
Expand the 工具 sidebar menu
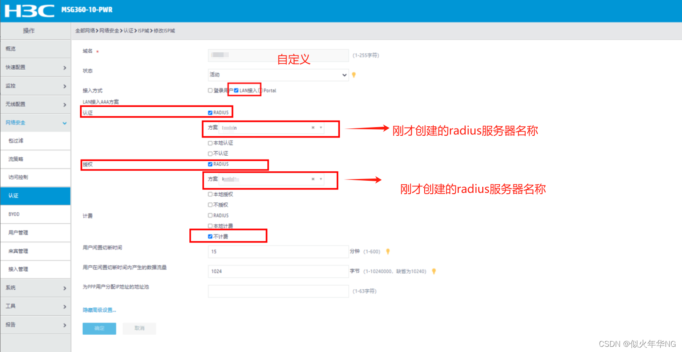(36, 306)
